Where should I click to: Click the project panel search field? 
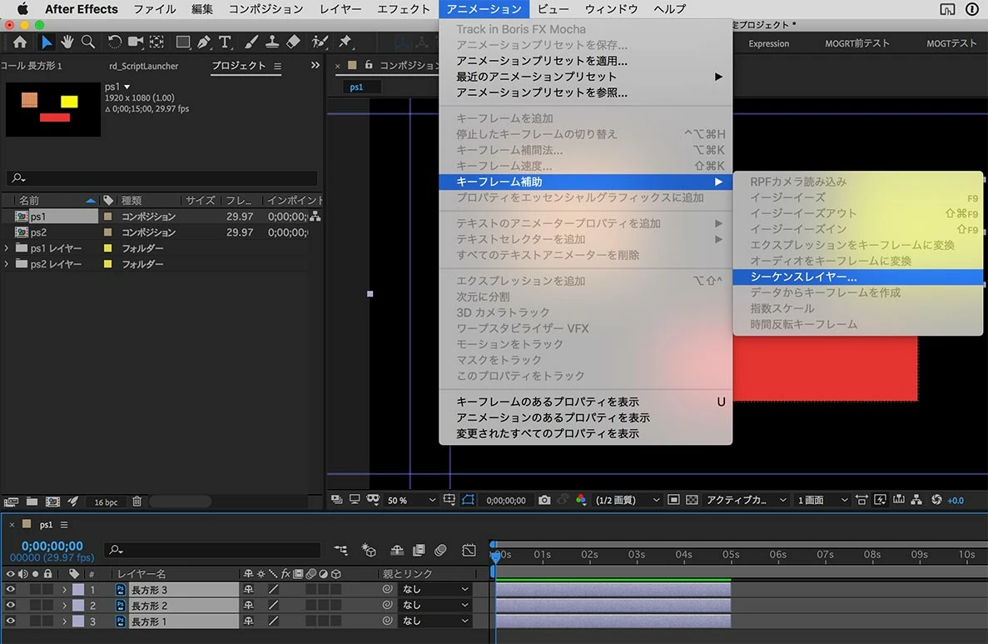point(162,178)
